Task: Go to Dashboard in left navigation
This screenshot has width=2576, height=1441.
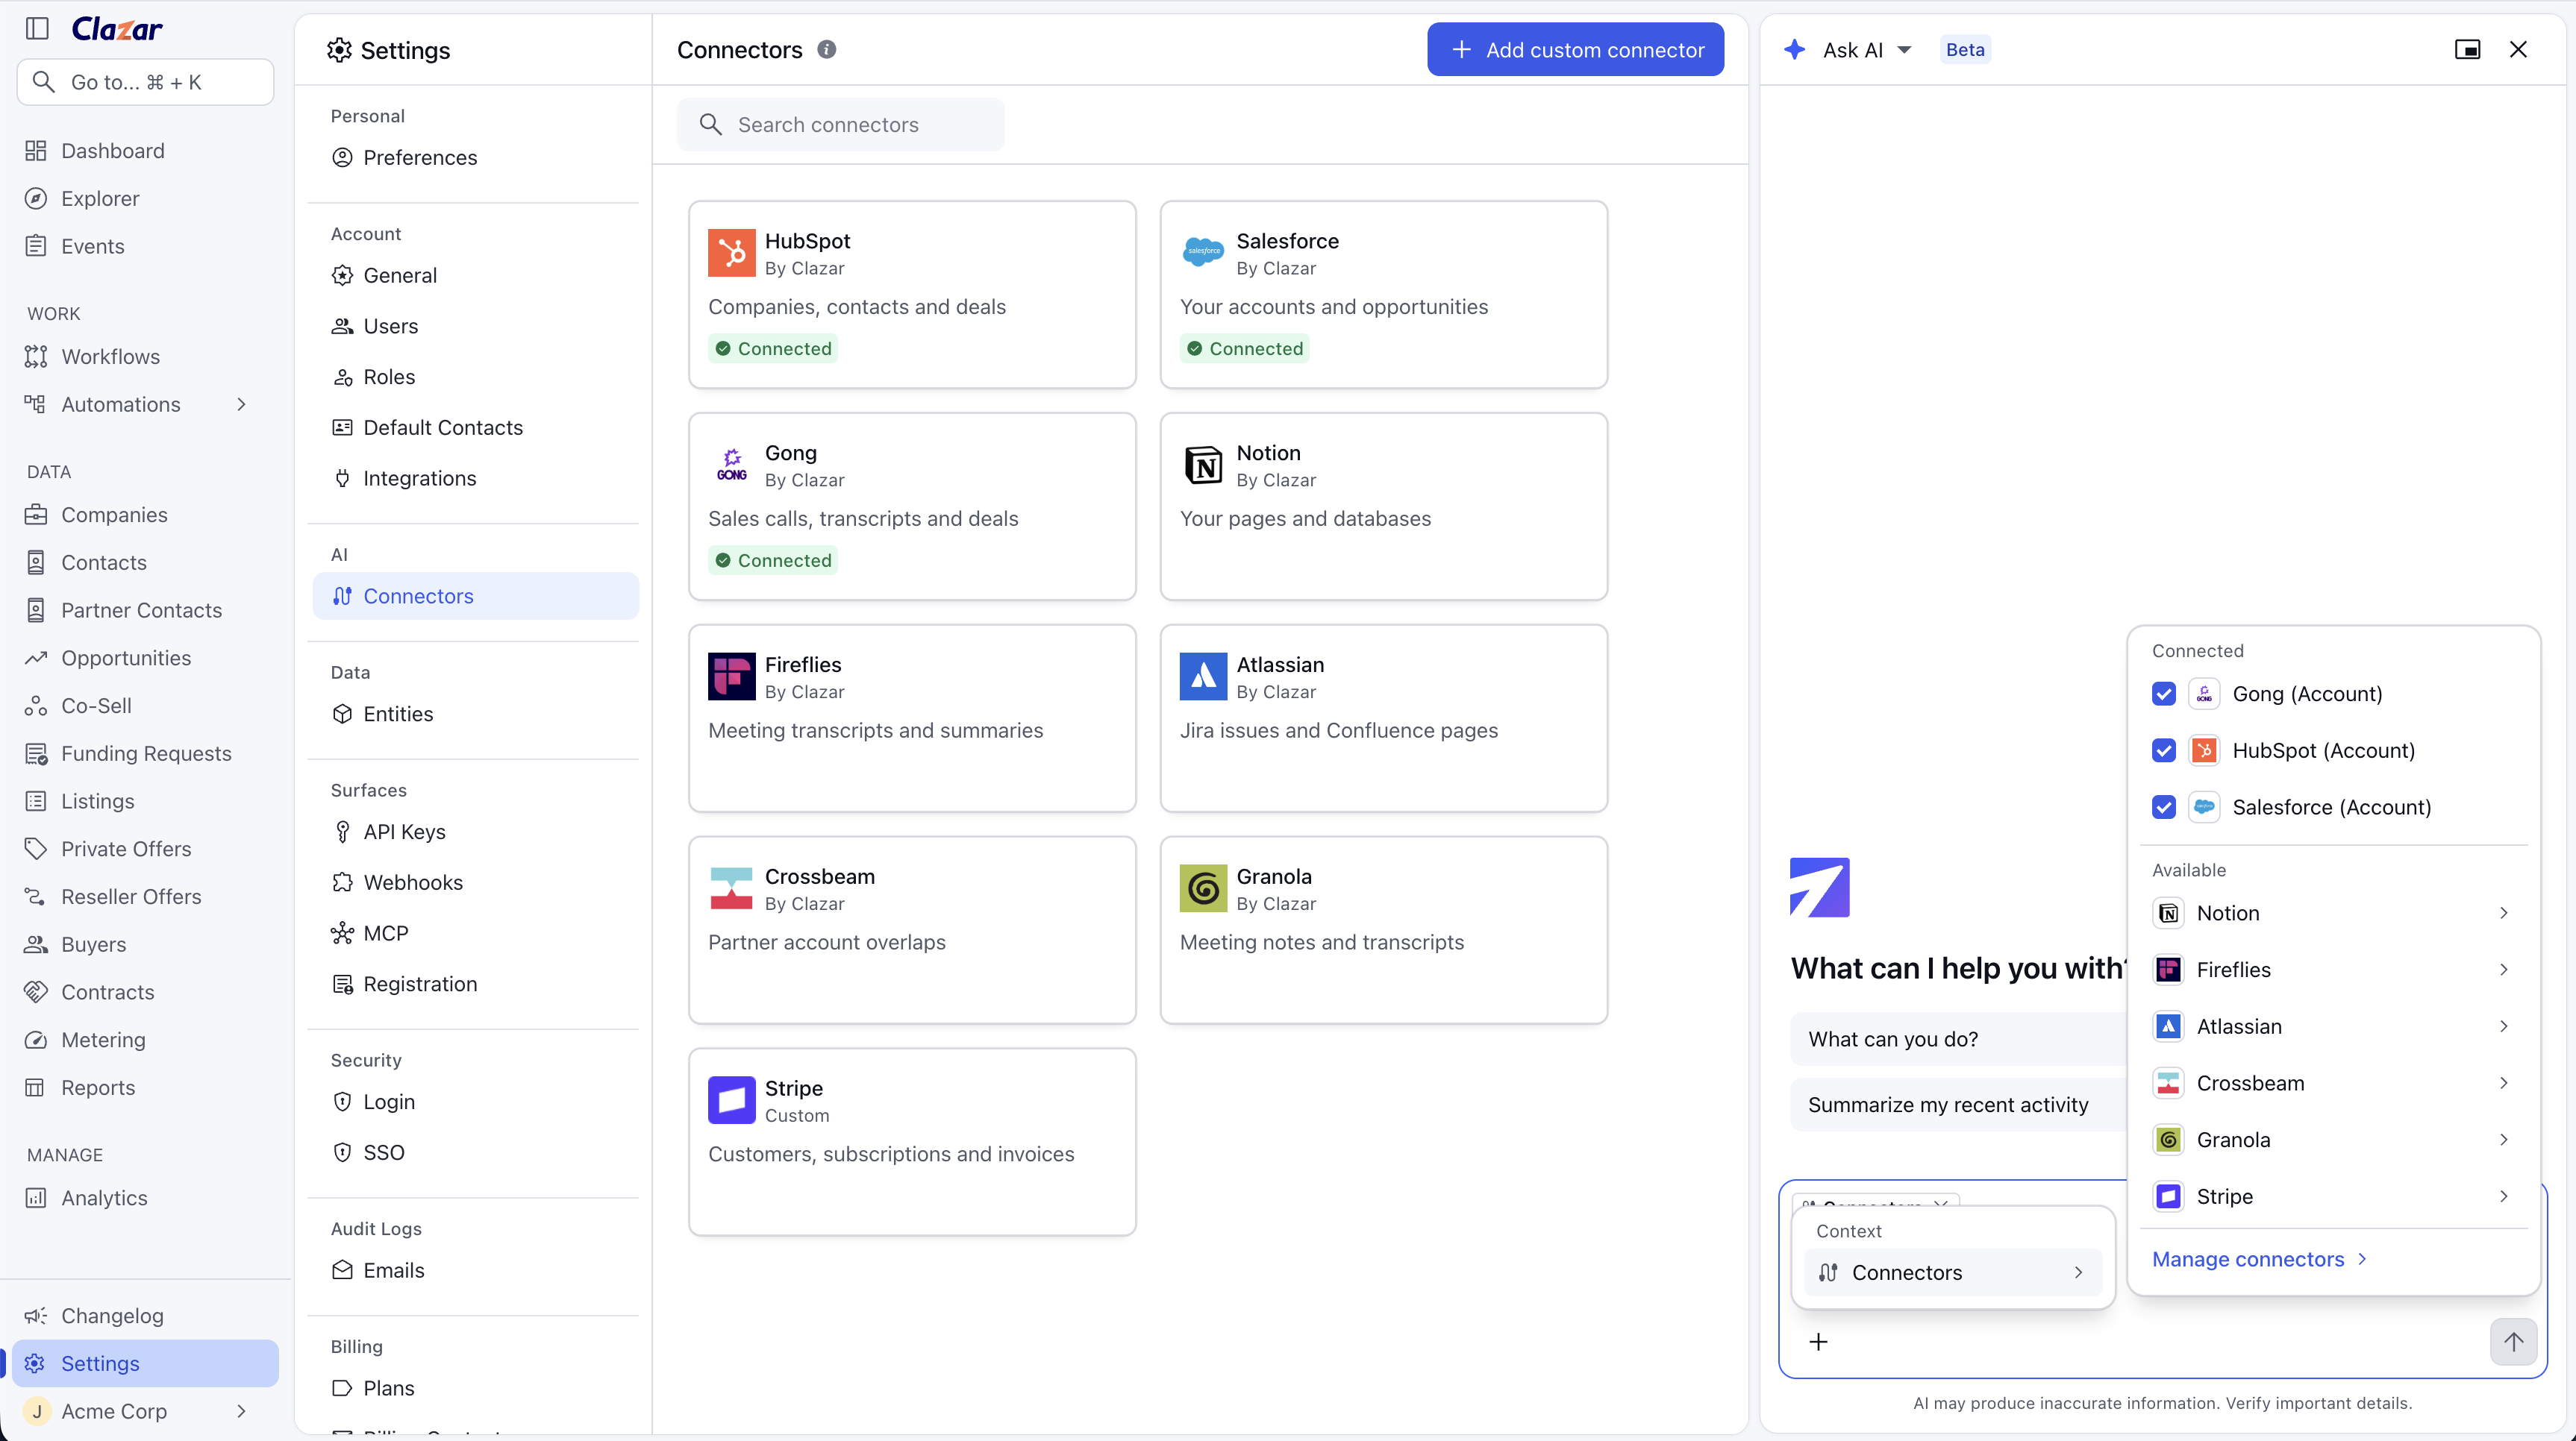Action: click(145, 151)
